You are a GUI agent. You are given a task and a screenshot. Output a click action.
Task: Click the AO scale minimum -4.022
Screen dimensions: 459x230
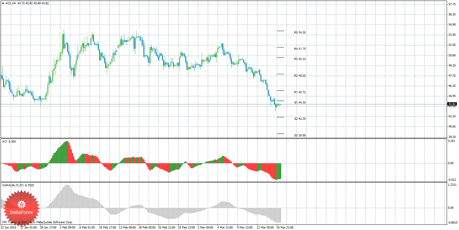(451, 180)
